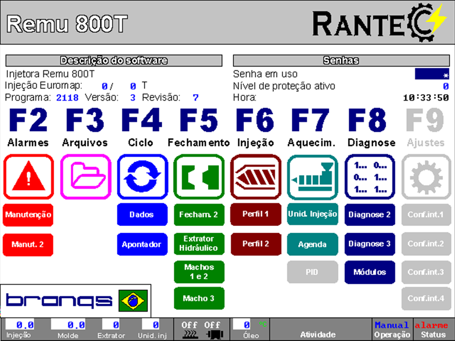Screen dimensions: 455x341
Task: Open the Agenda heating schedule
Action: (x=312, y=244)
